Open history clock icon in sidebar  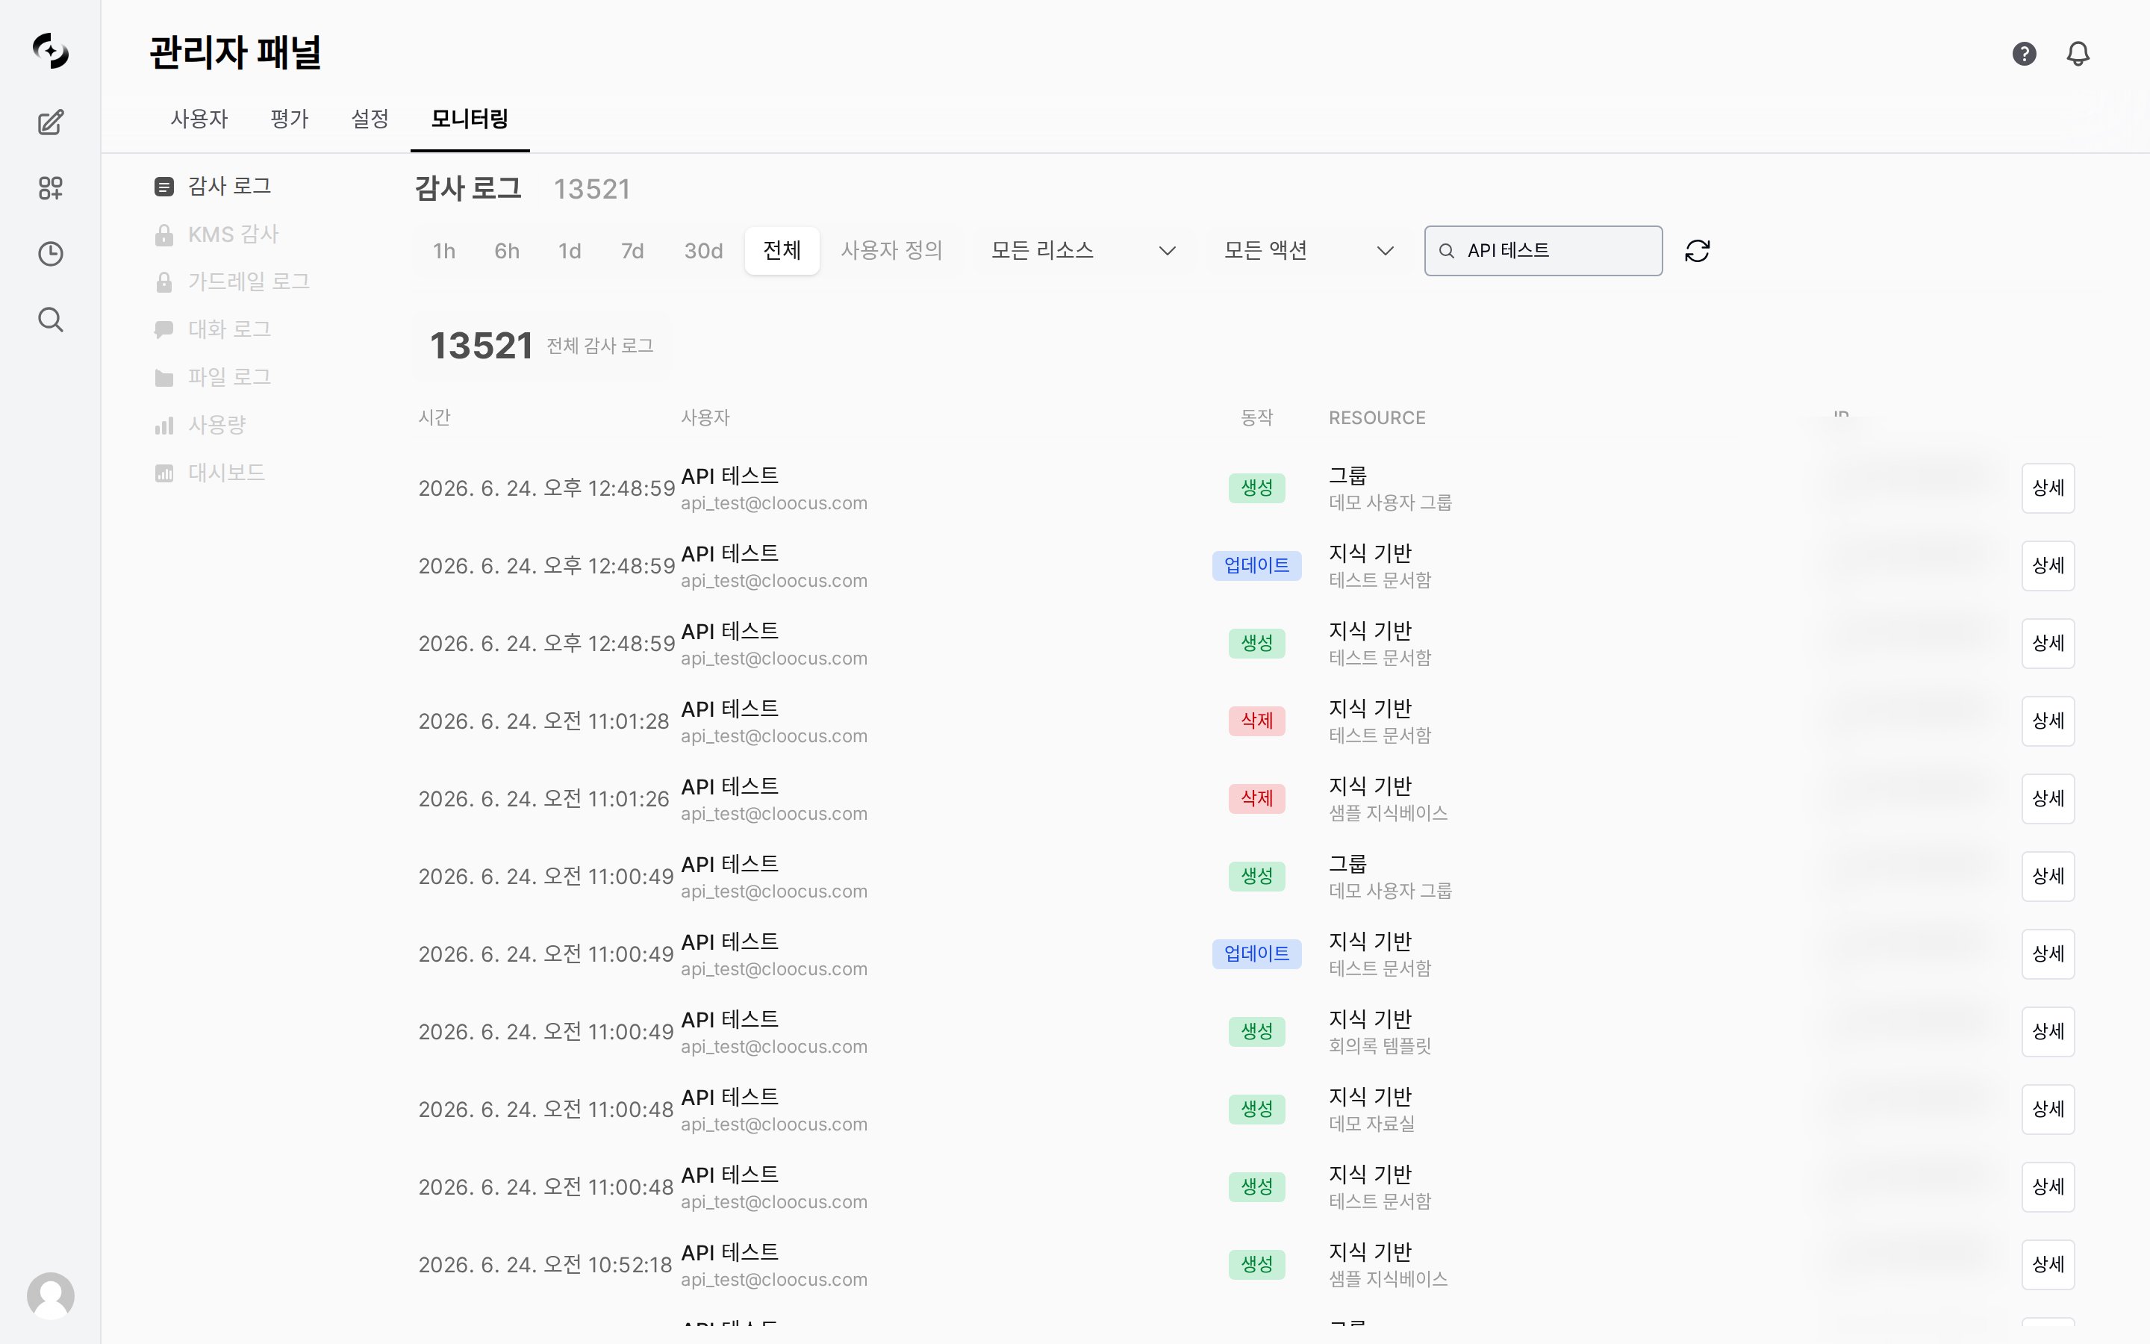tap(51, 253)
